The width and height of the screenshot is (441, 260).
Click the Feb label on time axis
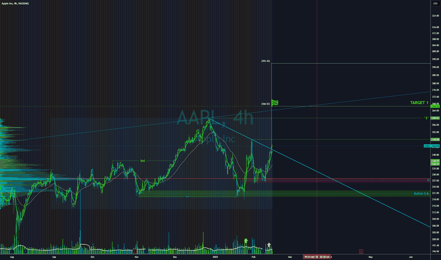(254, 257)
